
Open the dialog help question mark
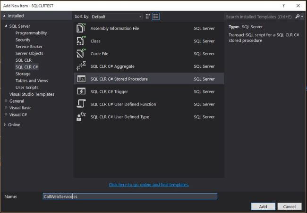[283, 6]
